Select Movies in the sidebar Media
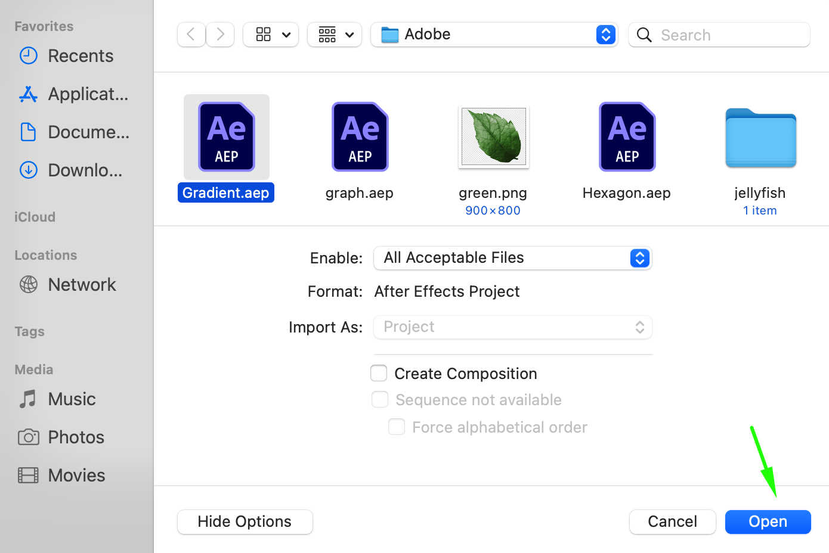Image resolution: width=829 pixels, height=553 pixels. (76, 476)
